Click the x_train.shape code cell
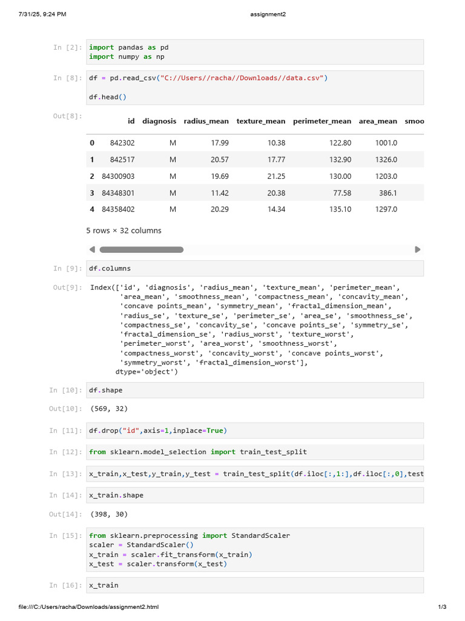 [255, 495]
